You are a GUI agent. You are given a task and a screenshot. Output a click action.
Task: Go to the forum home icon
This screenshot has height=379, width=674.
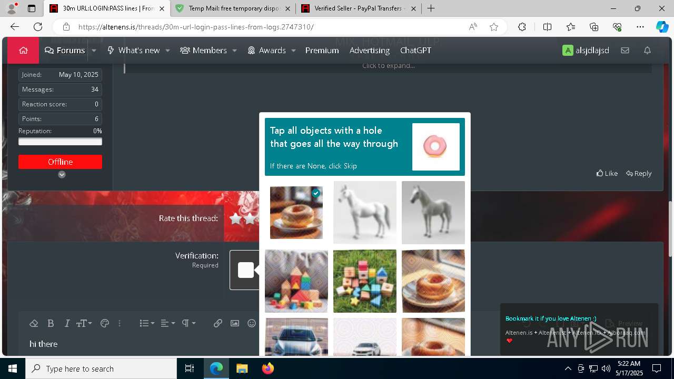pyautogui.click(x=23, y=51)
